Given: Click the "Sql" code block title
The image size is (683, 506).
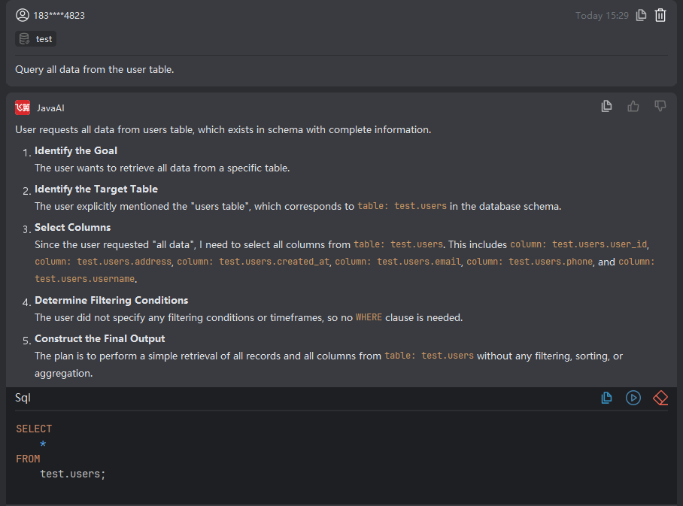Looking at the screenshot, I should [x=23, y=398].
